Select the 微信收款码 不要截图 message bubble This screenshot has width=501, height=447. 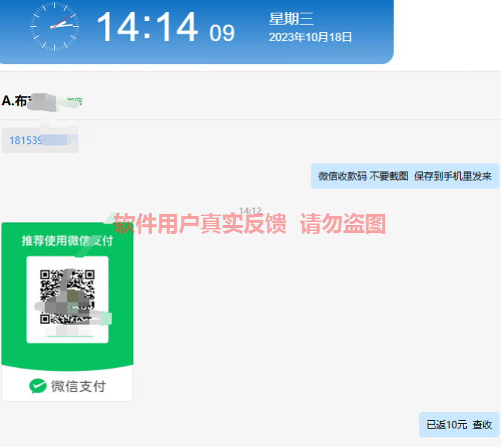[x=405, y=176]
